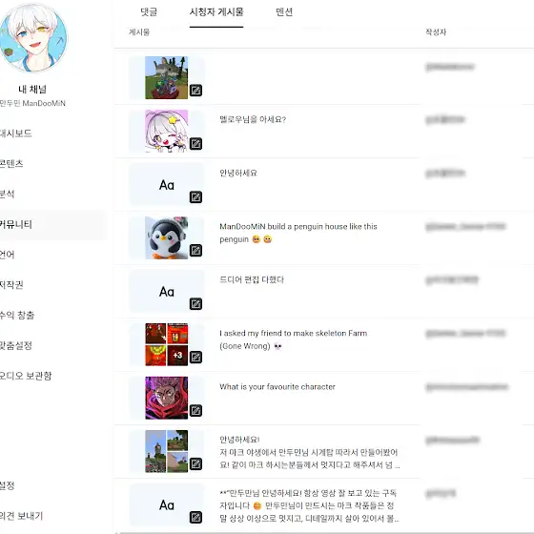Open 대시보드 in the sidebar
Viewport: 534px width, 534px height.
pos(15,133)
